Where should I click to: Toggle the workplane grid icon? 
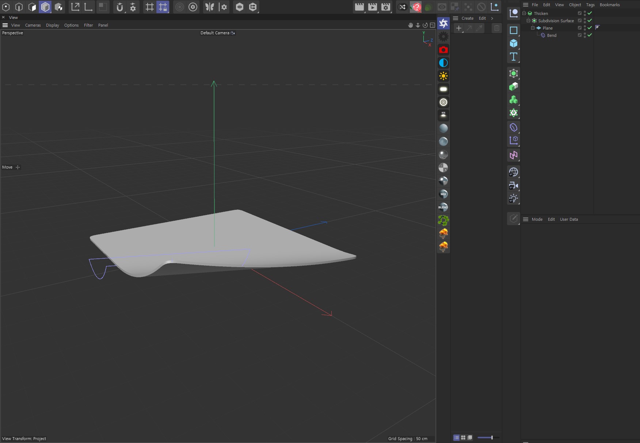(149, 7)
